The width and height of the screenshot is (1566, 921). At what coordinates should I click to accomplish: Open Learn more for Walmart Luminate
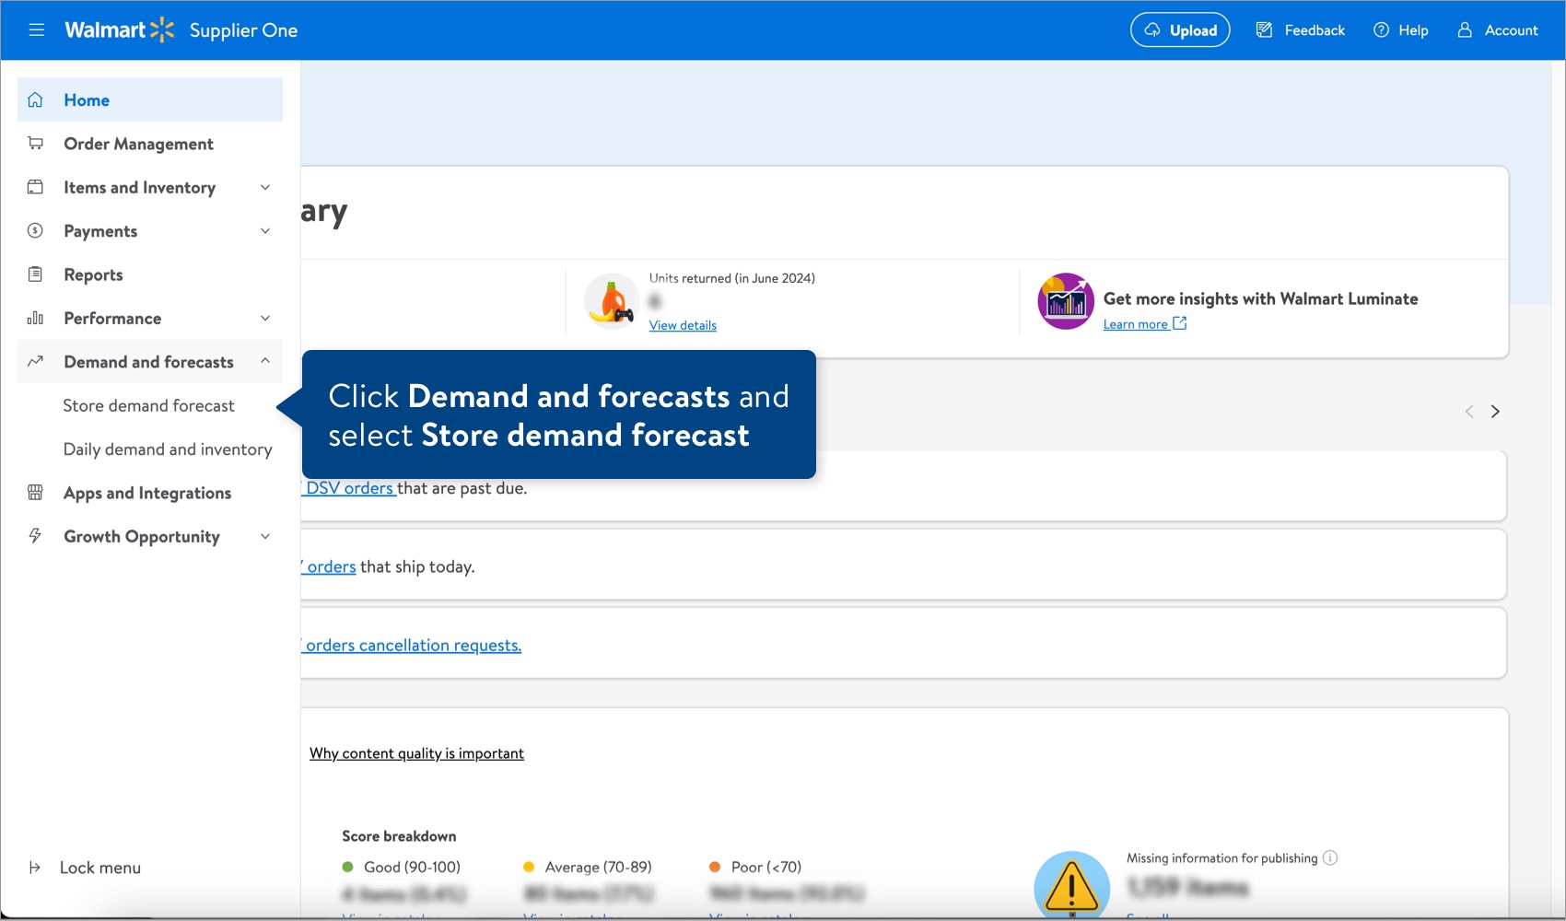(x=1137, y=323)
